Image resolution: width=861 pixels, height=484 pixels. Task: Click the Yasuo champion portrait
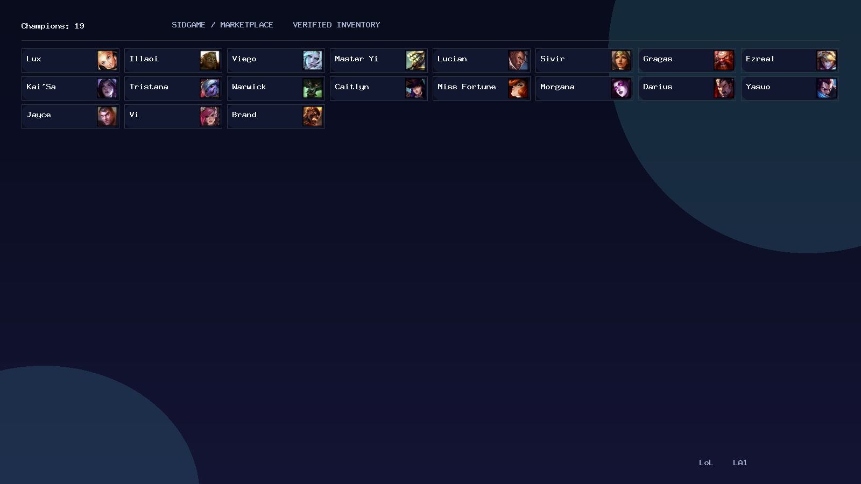pos(827,88)
